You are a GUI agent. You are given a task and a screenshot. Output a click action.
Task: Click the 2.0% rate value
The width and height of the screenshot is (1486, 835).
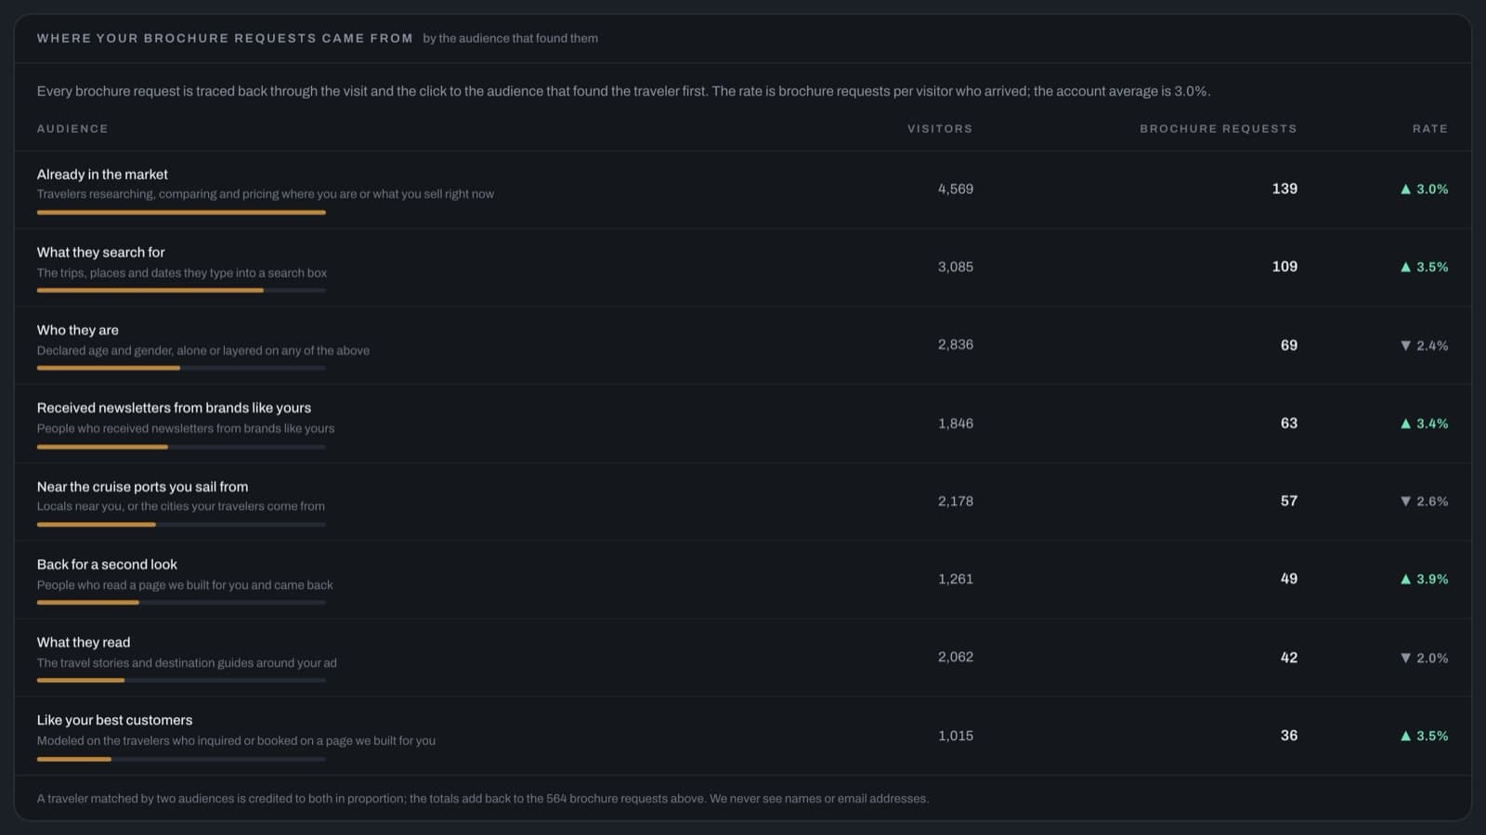click(1432, 658)
